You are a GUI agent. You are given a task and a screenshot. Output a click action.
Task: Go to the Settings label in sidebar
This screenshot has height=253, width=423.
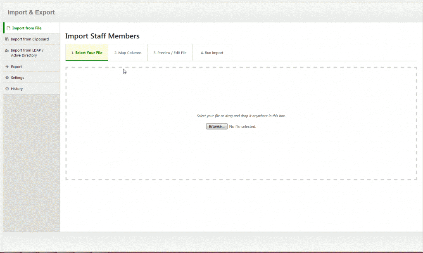(17, 78)
